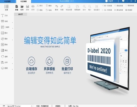Open the help question-mark icon
The width and height of the screenshot is (137, 107).
coord(123,1)
